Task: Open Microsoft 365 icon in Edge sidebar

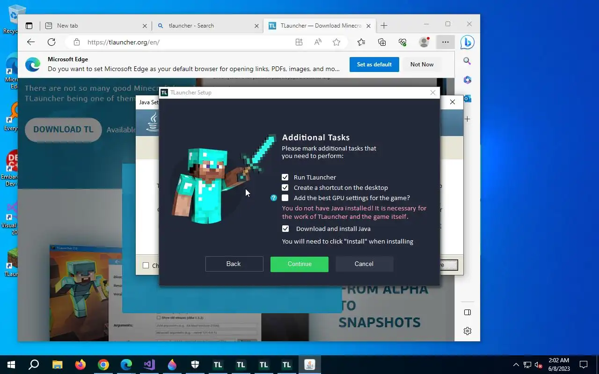Action: (x=467, y=80)
